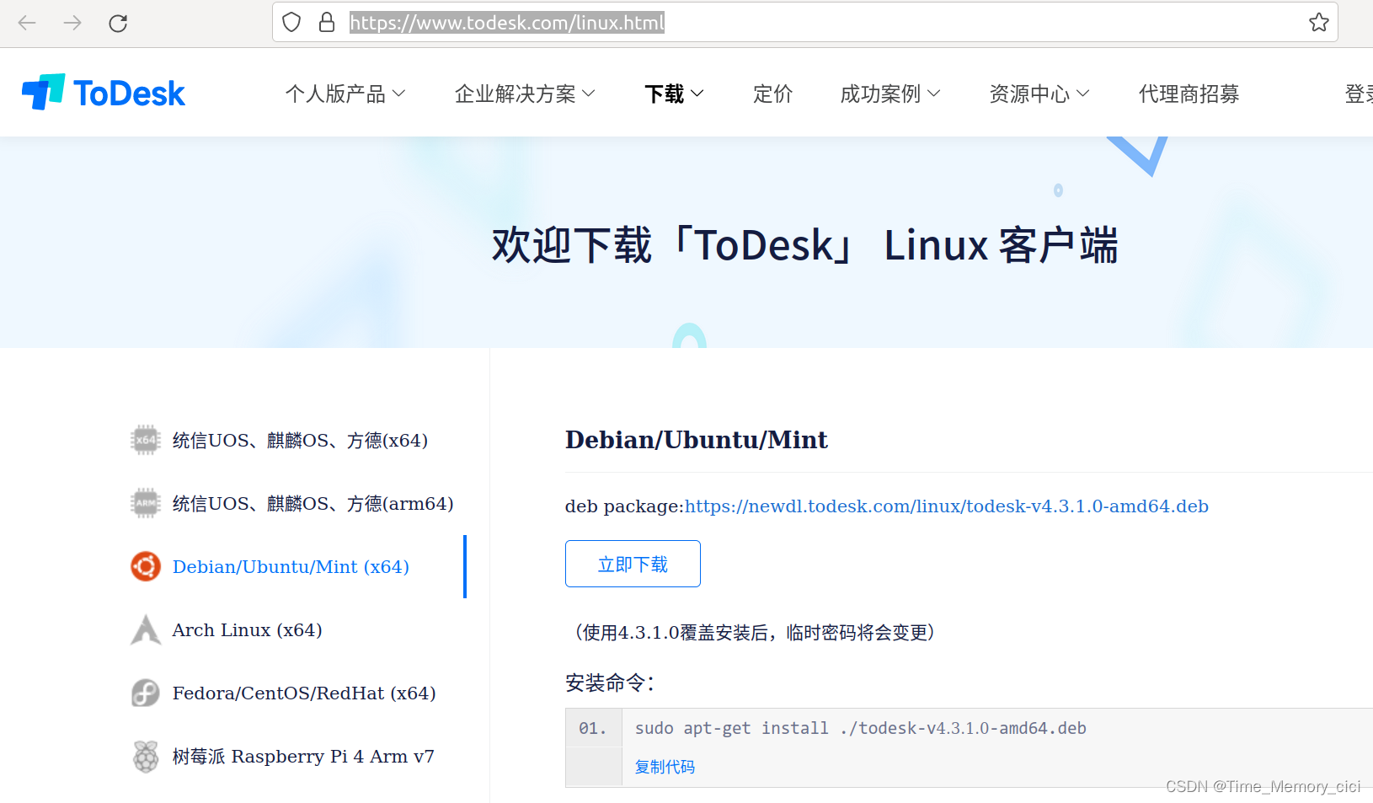1373x803 pixels.
Task: Click line number 01. in code block
Action: click(x=593, y=728)
